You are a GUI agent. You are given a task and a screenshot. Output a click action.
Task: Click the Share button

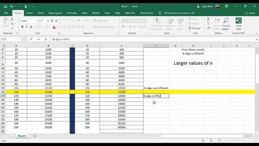click(x=250, y=13)
